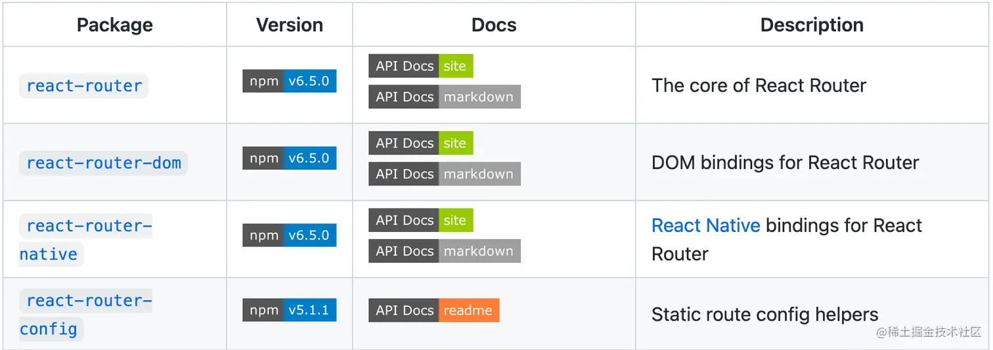
Task: Select text 'The core of React Router'
Action: 759,85
